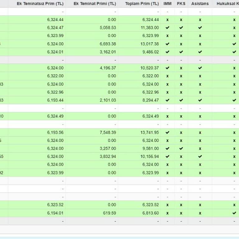The image size is (239, 239).
Task: Click the Hukuksal check mark in the 6,813.60 row
Action: coord(234,213)
